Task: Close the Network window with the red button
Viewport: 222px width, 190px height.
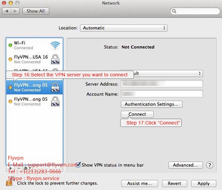Action: [x=4, y=3]
